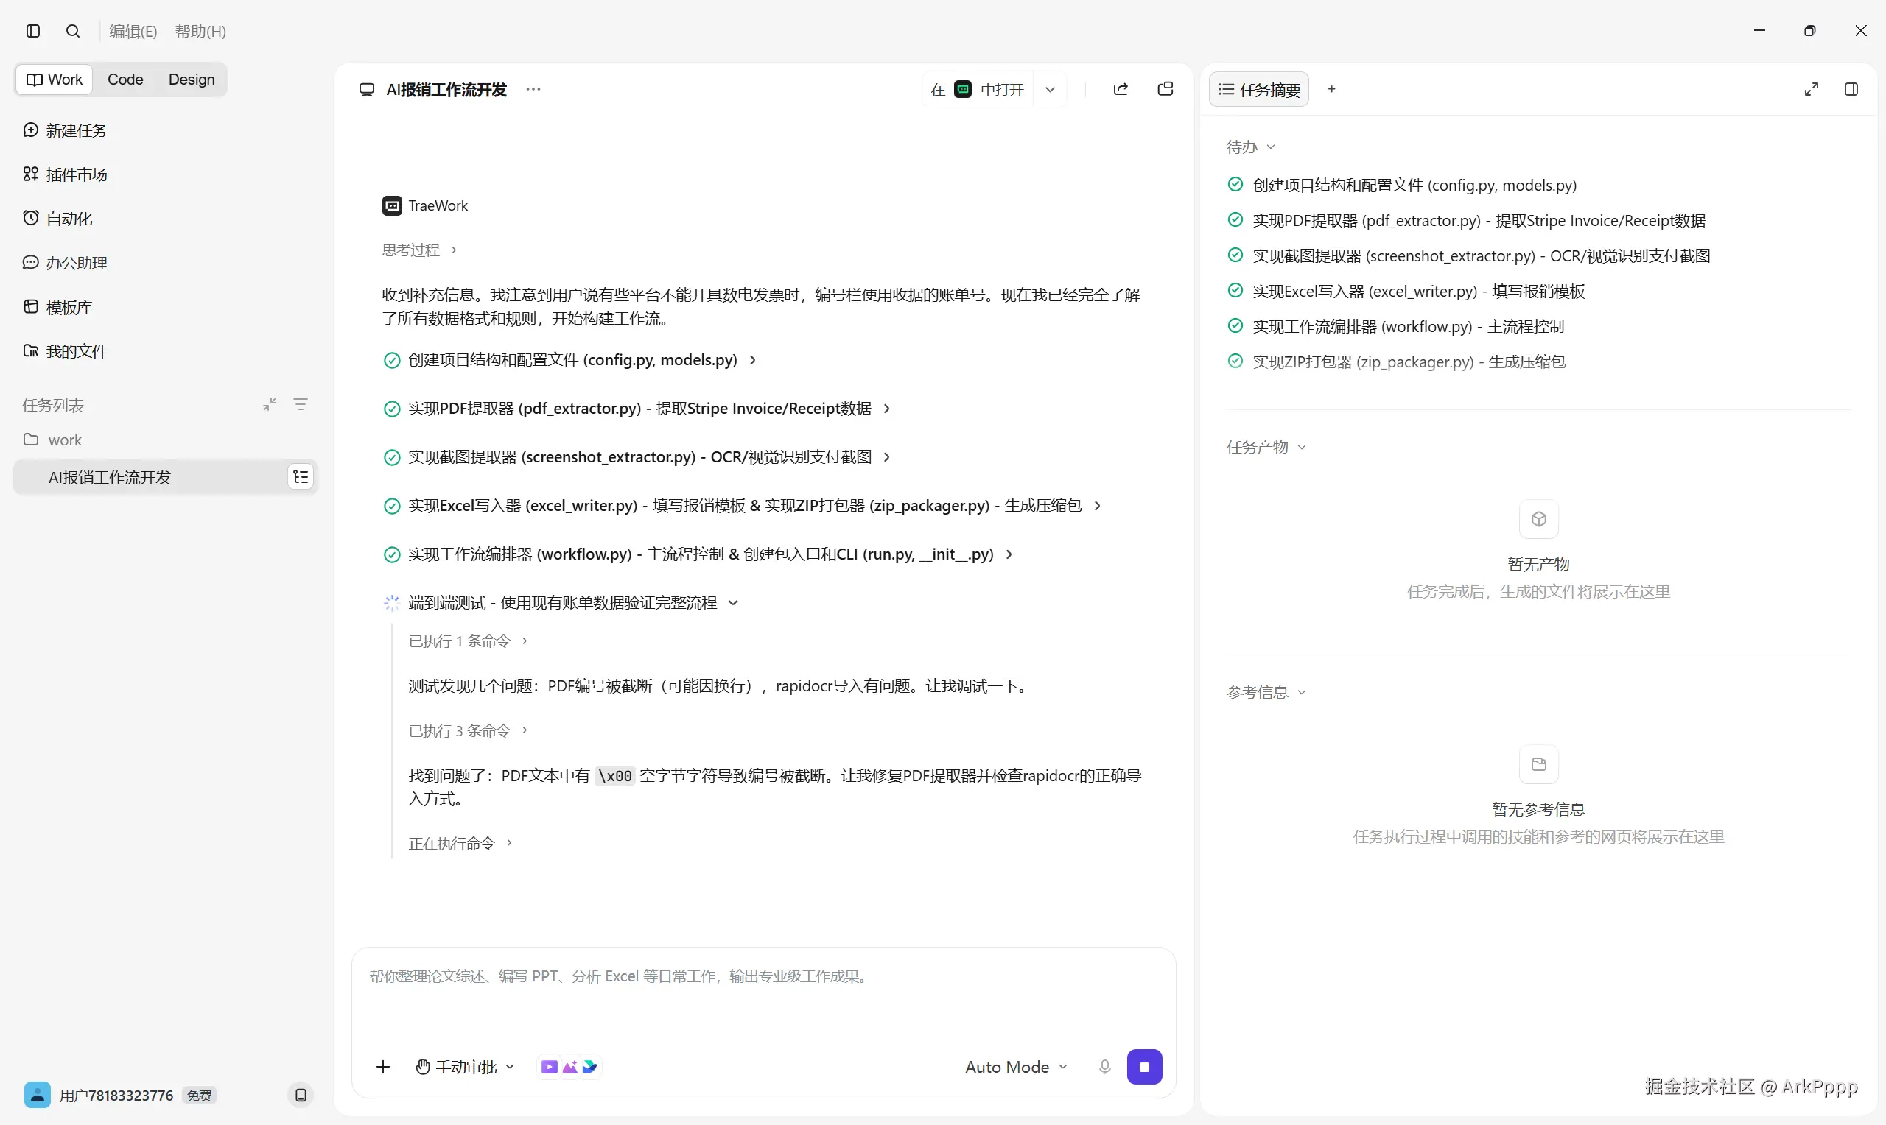Image resolution: width=1886 pixels, height=1125 pixels.
Task: Expand the right panel to fullscreen
Action: 1811,89
